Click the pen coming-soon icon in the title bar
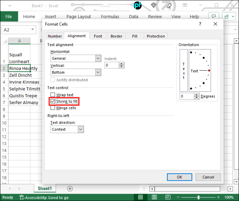Viewport: 239px width, 201px height. tap(169, 6)
